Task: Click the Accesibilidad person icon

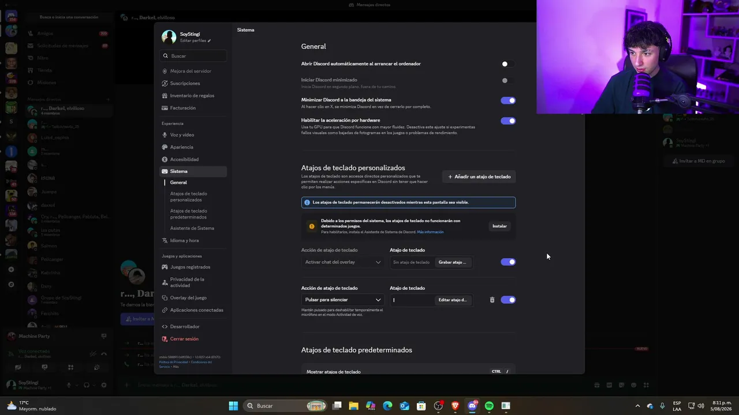Action: tap(165, 159)
